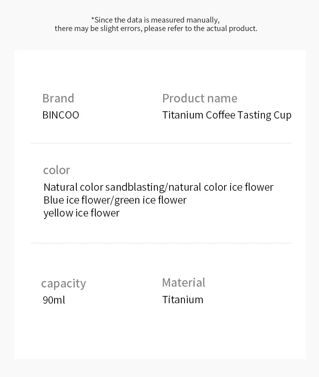The height and width of the screenshot is (377, 319).
Task: Select the yellow ice flower text
Action: pos(82,213)
